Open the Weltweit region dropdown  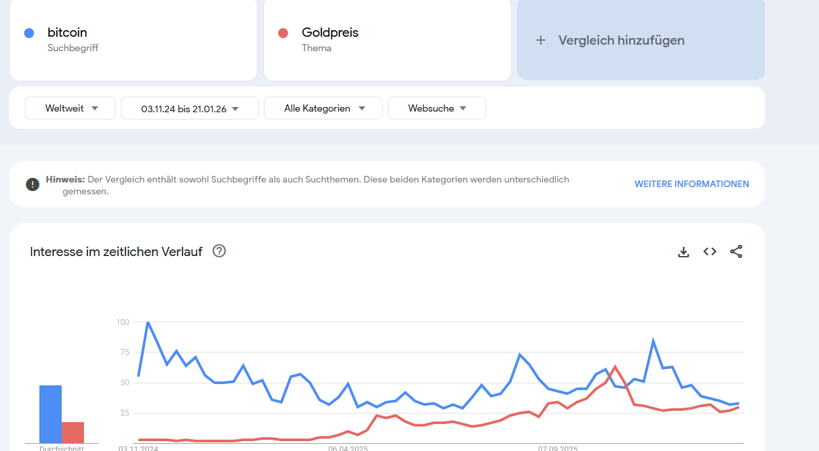coord(70,108)
